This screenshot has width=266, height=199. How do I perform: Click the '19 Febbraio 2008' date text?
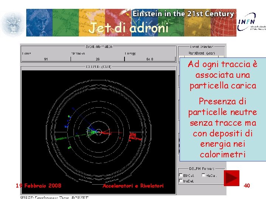point(38,186)
